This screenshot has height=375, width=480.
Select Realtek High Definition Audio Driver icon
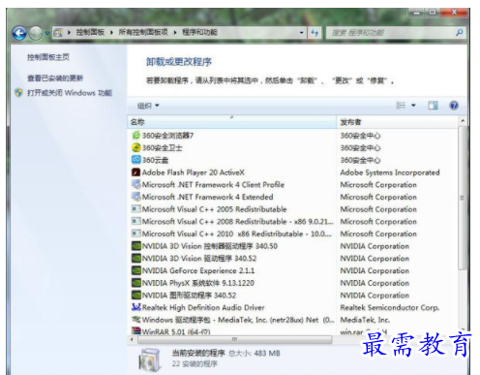[x=136, y=307]
